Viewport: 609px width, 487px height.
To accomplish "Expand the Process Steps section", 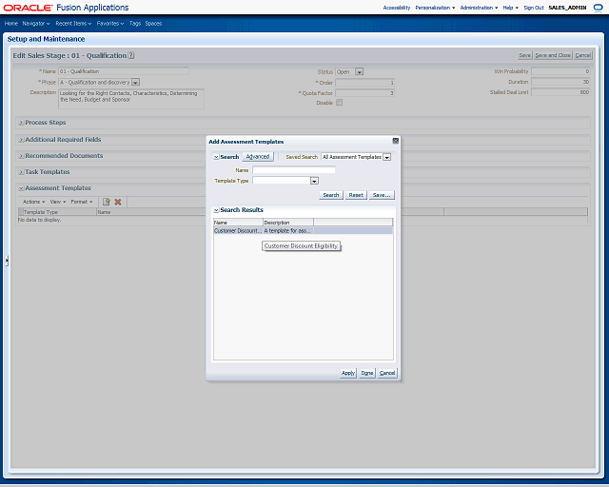I will [21, 123].
